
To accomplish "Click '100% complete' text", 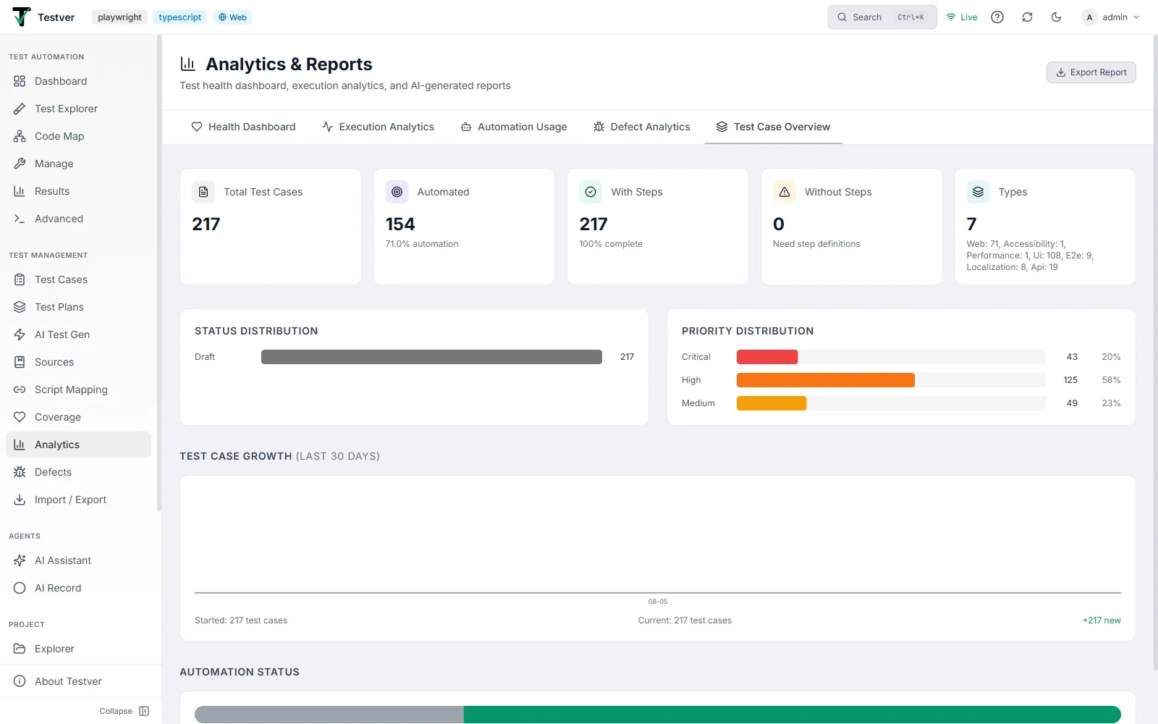I will (611, 244).
